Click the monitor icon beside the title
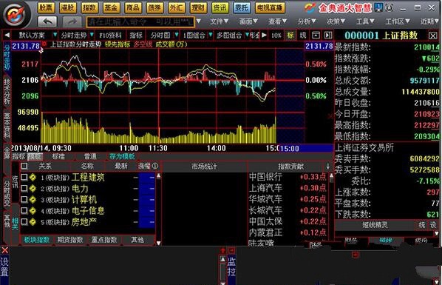 (378, 7)
